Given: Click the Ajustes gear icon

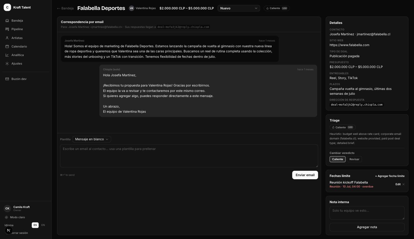Looking at the screenshot, I should pos(7,63).
